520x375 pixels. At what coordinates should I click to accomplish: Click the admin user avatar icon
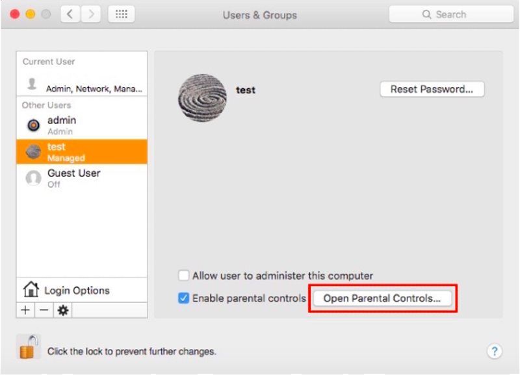(34, 125)
